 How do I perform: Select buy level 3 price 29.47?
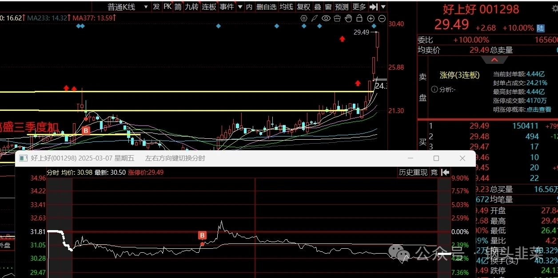[479, 147]
